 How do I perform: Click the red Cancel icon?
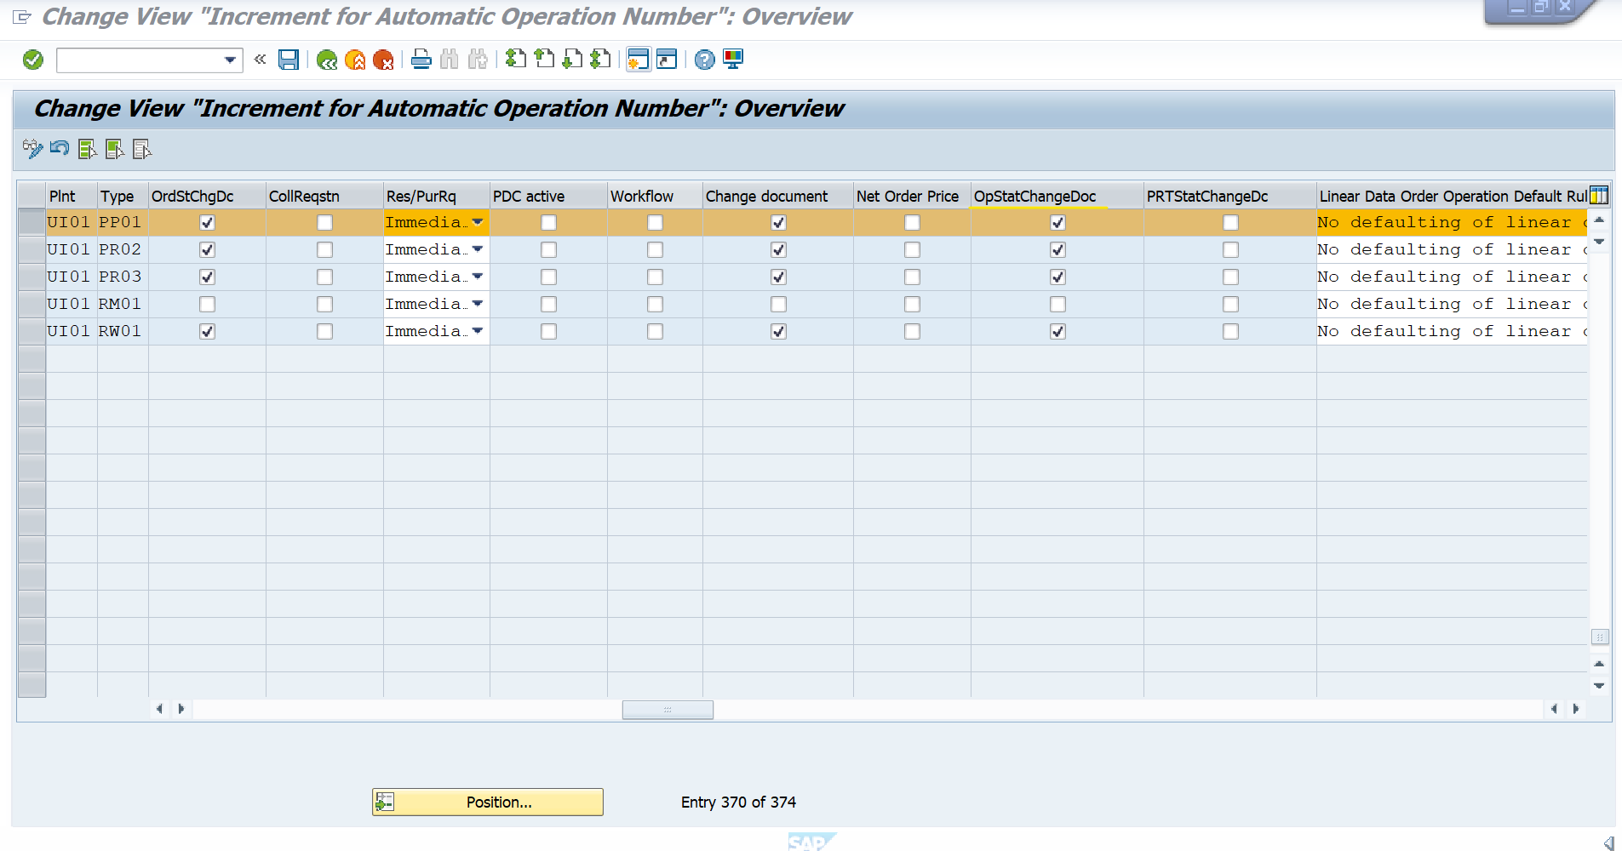383,60
